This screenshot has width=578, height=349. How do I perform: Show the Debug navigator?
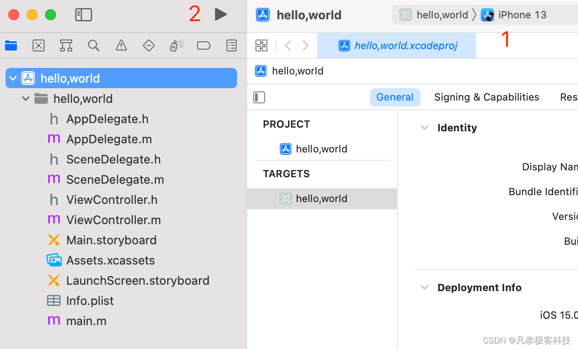176,45
